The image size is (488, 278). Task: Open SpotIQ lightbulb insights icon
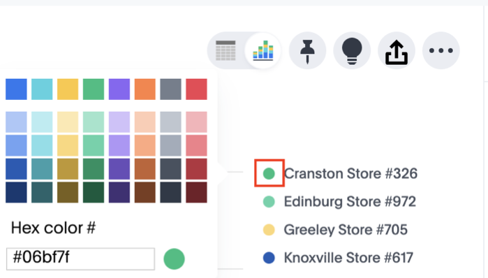coord(352,50)
